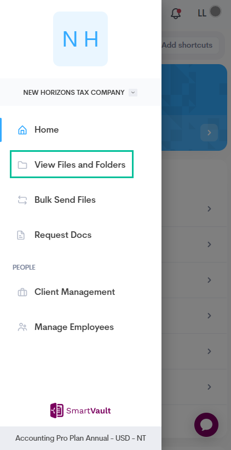The image size is (231, 450).
Task: Click the SmartVault logo
Action: 80,411
